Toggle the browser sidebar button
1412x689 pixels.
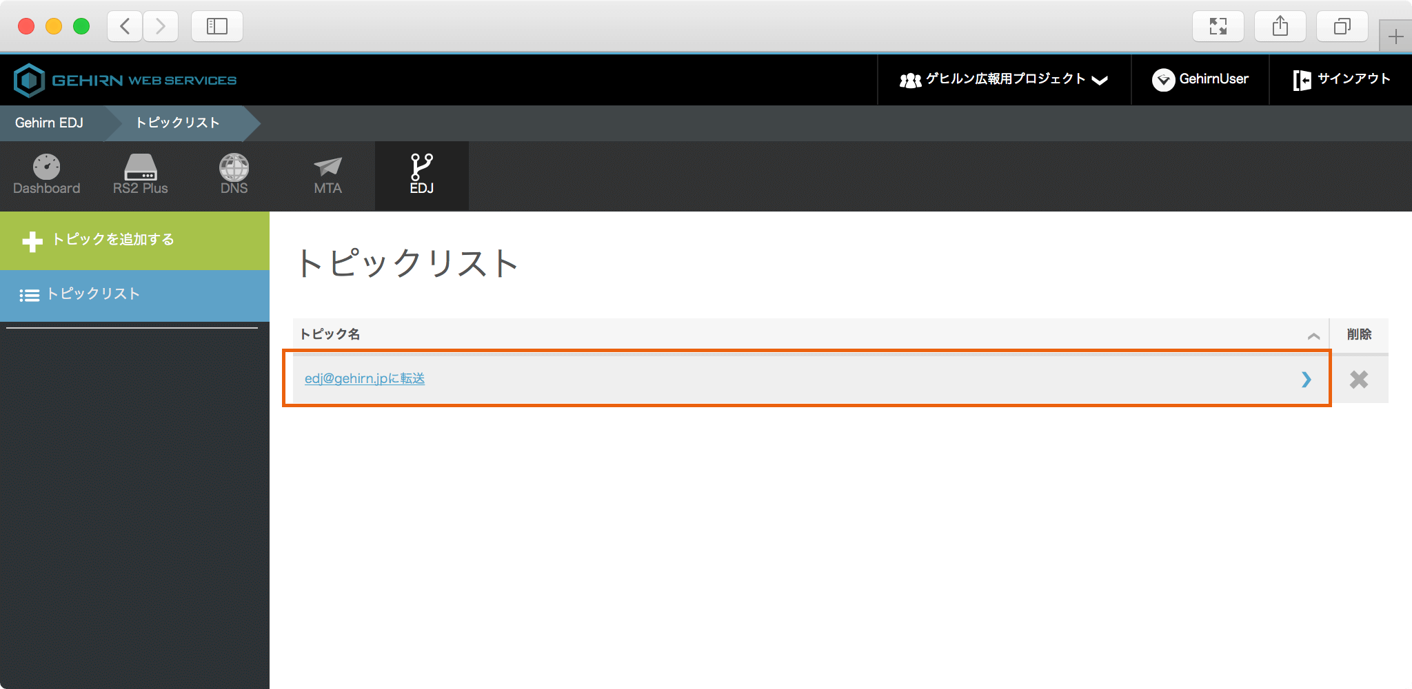pos(217,26)
